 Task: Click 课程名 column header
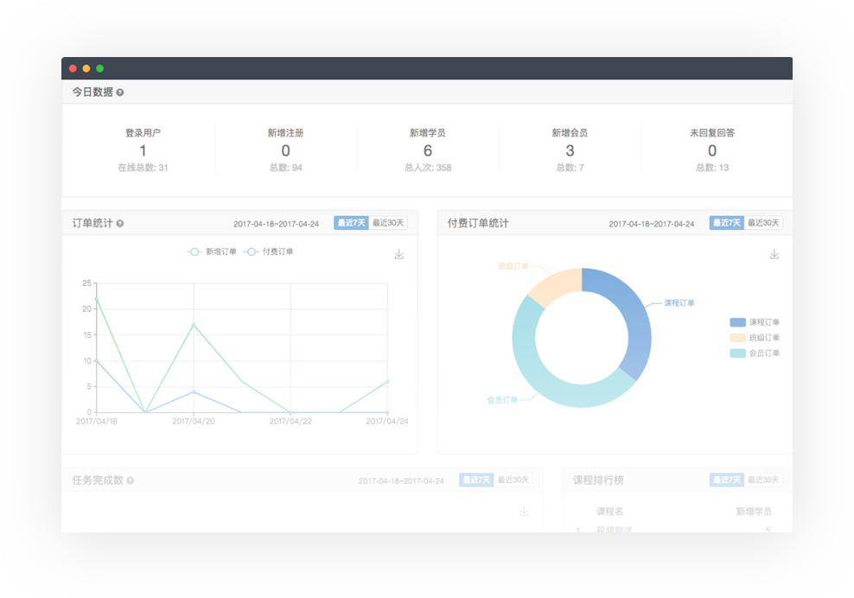[609, 512]
